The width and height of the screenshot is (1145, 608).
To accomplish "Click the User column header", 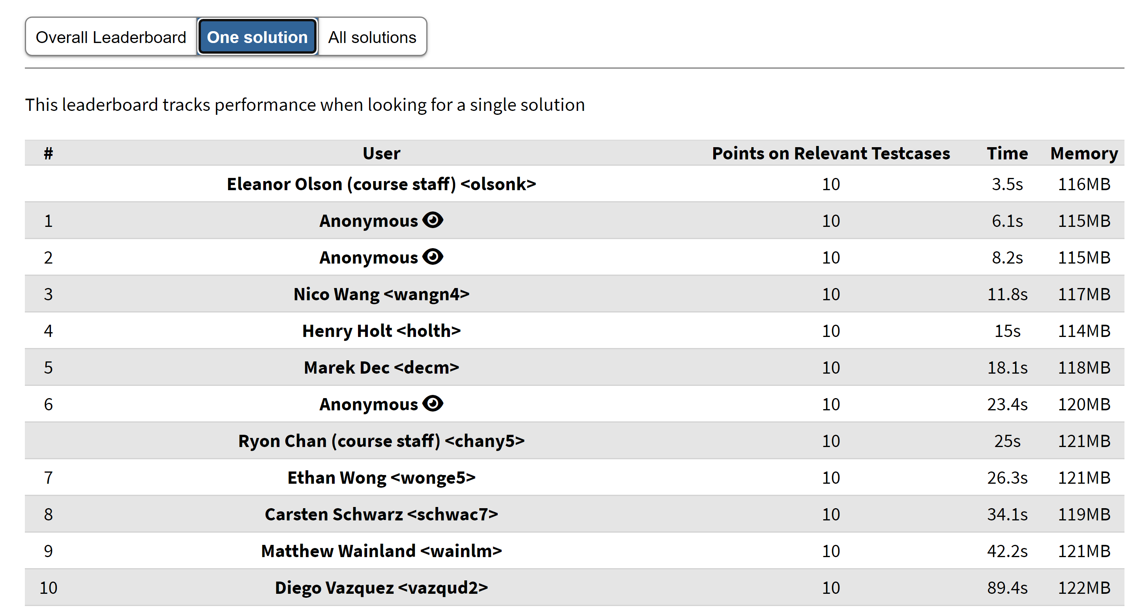I will pos(381,153).
